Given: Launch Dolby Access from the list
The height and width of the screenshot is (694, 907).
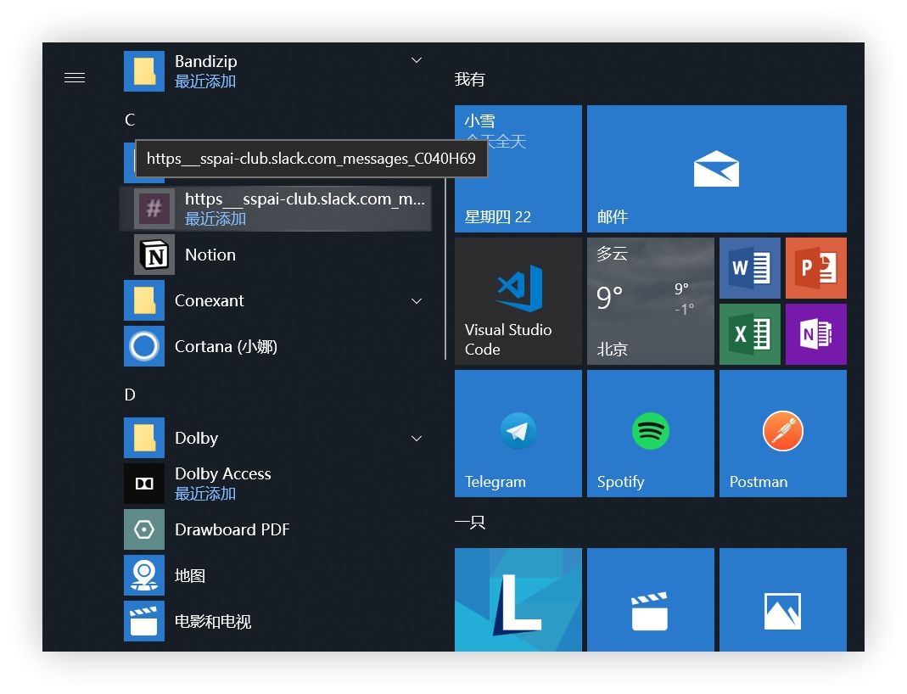Looking at the screenshot, I should point(222,473).
